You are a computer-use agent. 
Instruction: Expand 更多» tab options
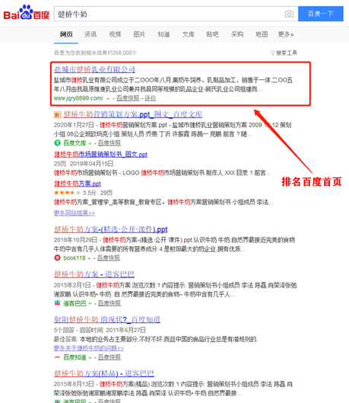click(286, 34)
